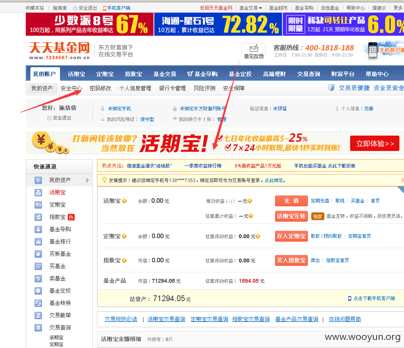Select the 安全中心 sub-menu item

pyautogui.click(x=71, y=88)
